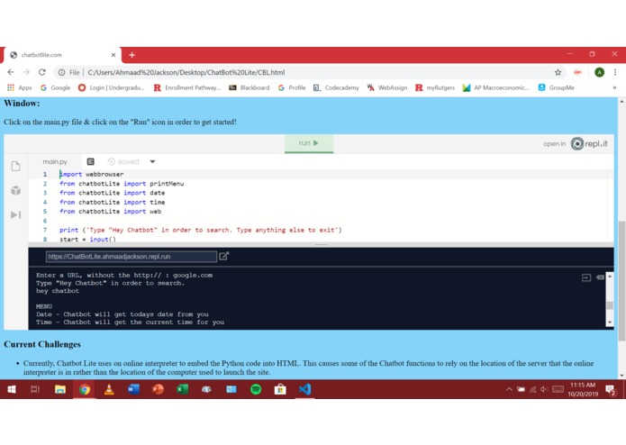Image resolution: width=626 pixels, height=445 pixels.
Task: Open Windows Start menu
Action: (11, 389)
